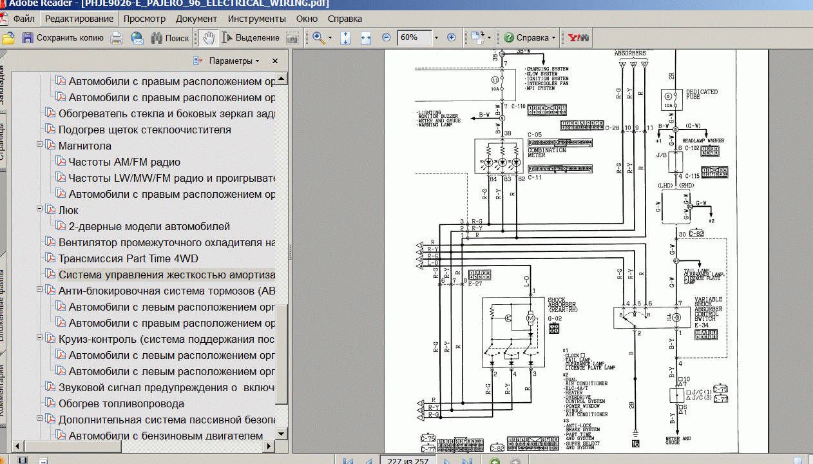Collapse the Магнитола bookmark tree node

point(40,145)
